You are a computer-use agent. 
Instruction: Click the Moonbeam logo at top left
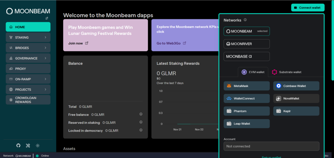tap(28, 11)
